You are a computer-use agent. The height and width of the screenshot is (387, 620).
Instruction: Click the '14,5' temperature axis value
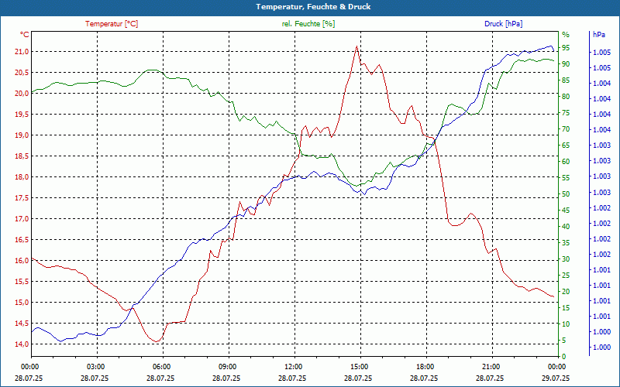point(22,324)
